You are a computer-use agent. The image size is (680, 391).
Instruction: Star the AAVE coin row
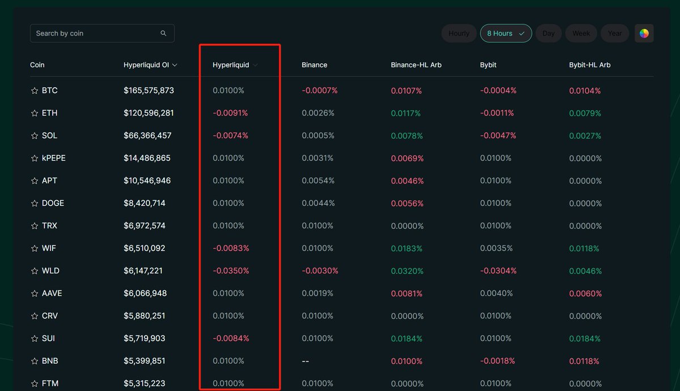34,294
